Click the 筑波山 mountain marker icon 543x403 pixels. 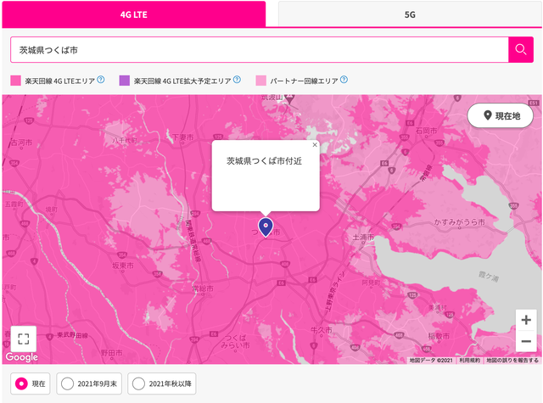(x=289, y=100)
